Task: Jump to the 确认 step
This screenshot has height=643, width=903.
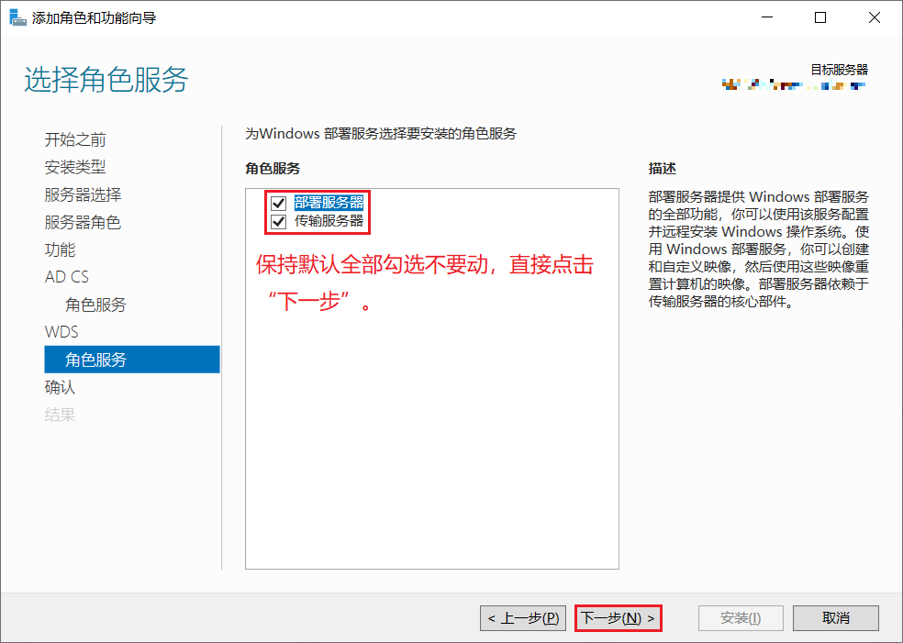Action: (60, 386)
